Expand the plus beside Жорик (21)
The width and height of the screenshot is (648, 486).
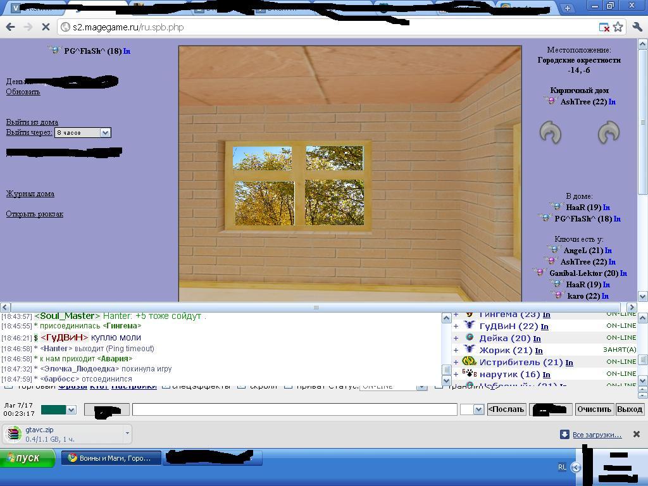456,350
